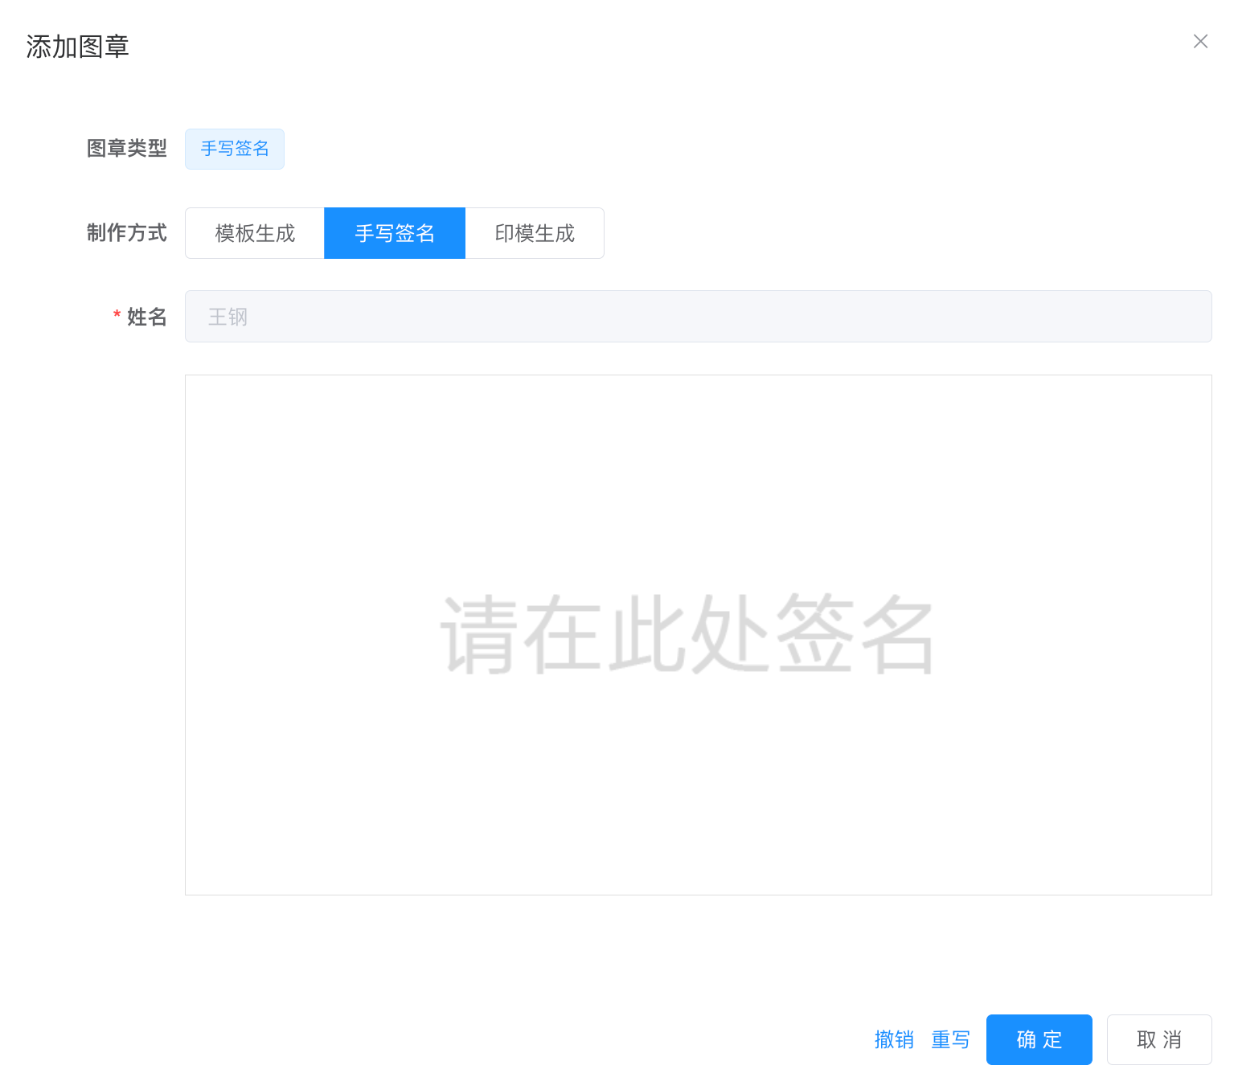The image size is (1238, 1090).
Task: Close the 添加图章 dialog
Action: (1200, 41)
